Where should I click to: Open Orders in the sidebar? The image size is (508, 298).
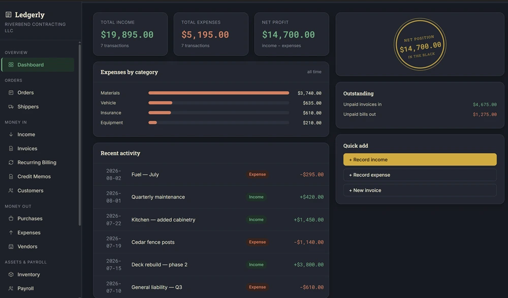[x=38, y=92]
